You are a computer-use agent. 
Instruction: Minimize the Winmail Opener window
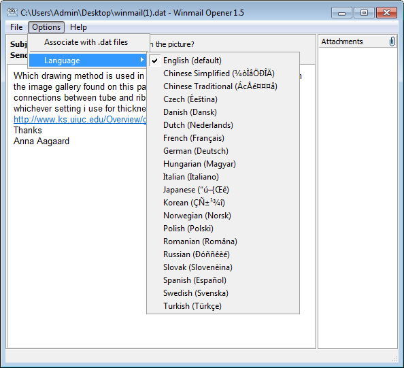coord(341,13)
